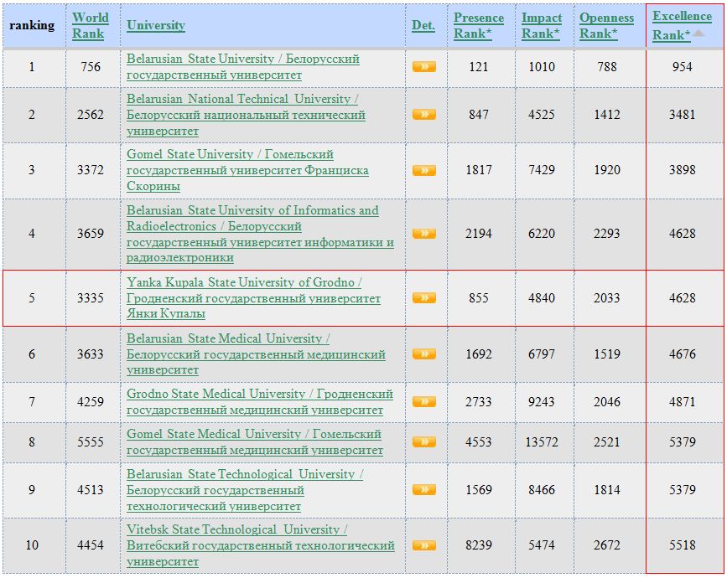Select world rank value 756
This screenshot has width=727, height=578.
pyautogui.click(x=91, y=67)
